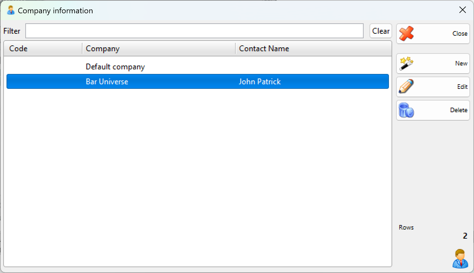Close the Company information window via title bar X
The width and height of the screenshot is (474, 273).
tap(463, 10)
